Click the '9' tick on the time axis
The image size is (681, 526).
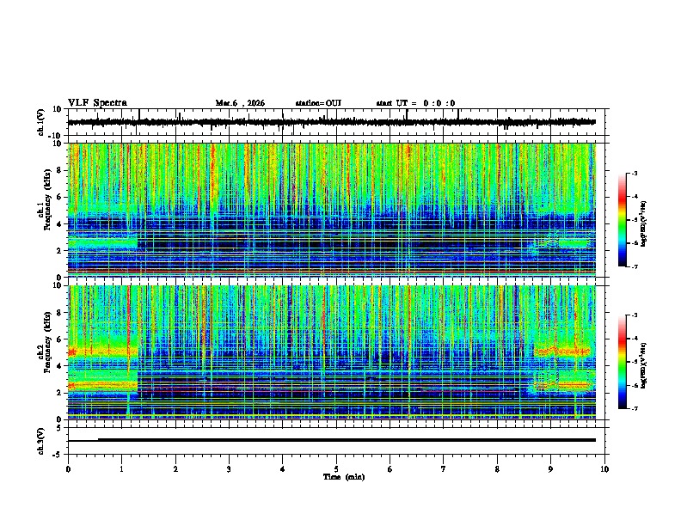pos(550,469)
